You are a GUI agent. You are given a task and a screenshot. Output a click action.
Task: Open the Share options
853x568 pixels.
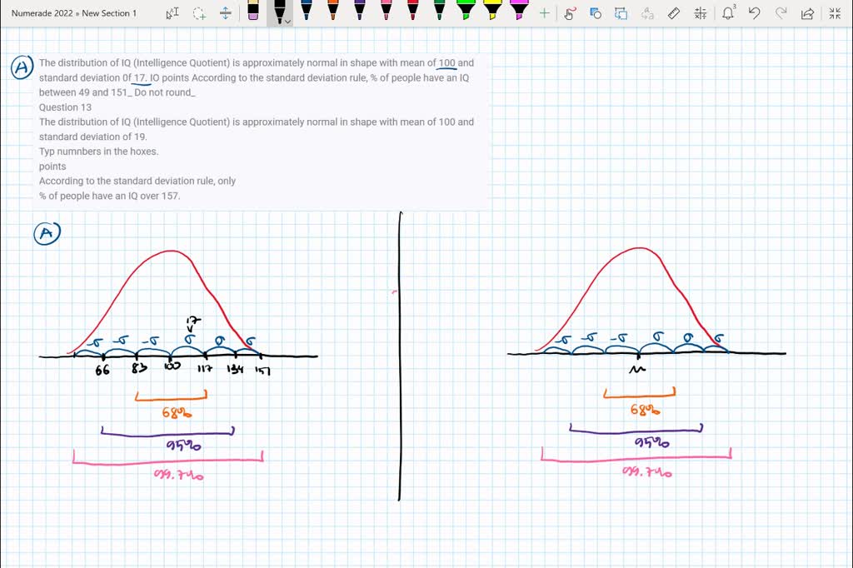pyautogui.click(x=806, y=13)
